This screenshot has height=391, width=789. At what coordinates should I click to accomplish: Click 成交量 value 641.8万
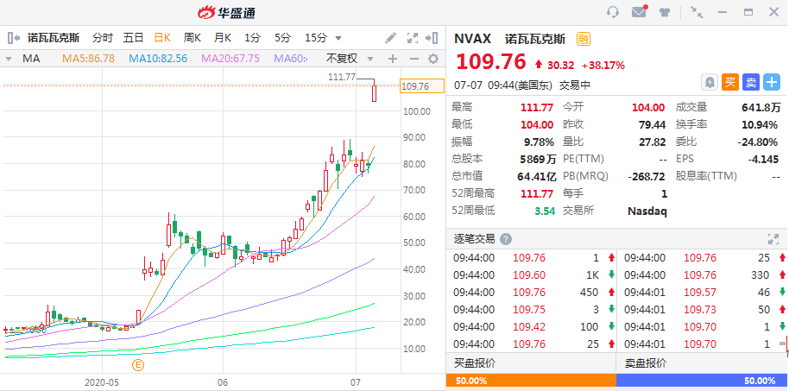(761, 107)
